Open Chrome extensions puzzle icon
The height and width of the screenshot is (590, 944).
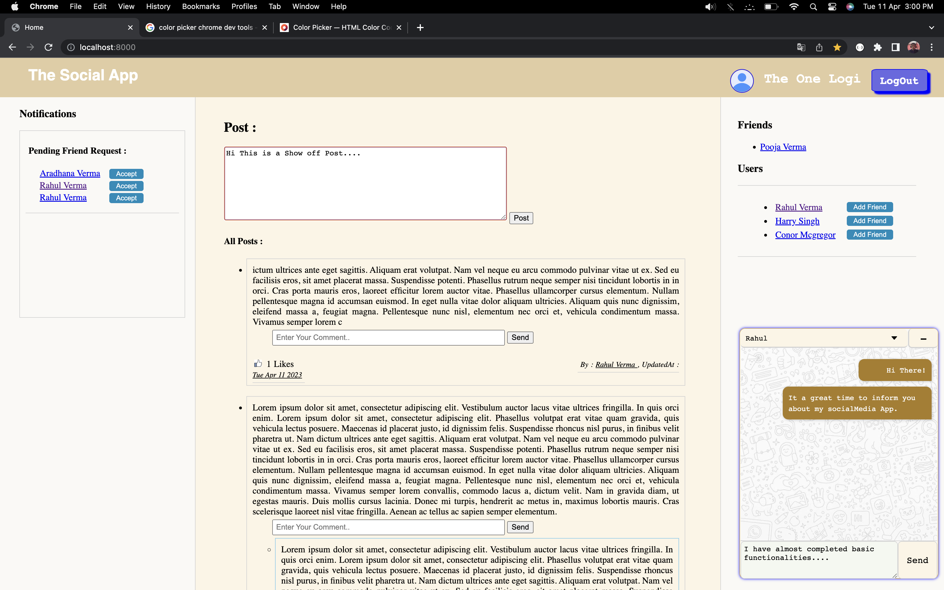click(878, 47)
